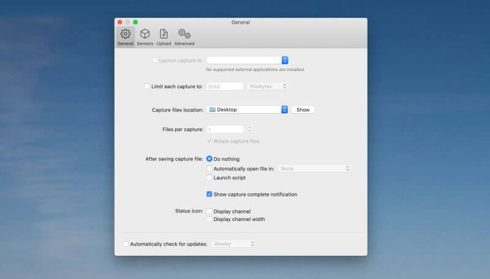Enable Automatically check for updates
Screen dimensions: 490x279
tap(126, 244)
